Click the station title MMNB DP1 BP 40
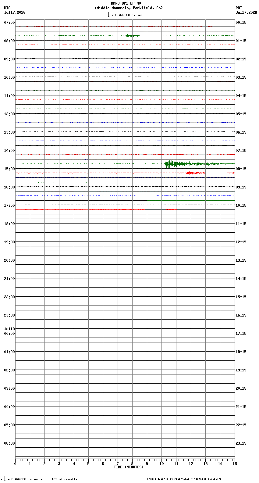Screen dimensions: 259x483 pos(126,3)
